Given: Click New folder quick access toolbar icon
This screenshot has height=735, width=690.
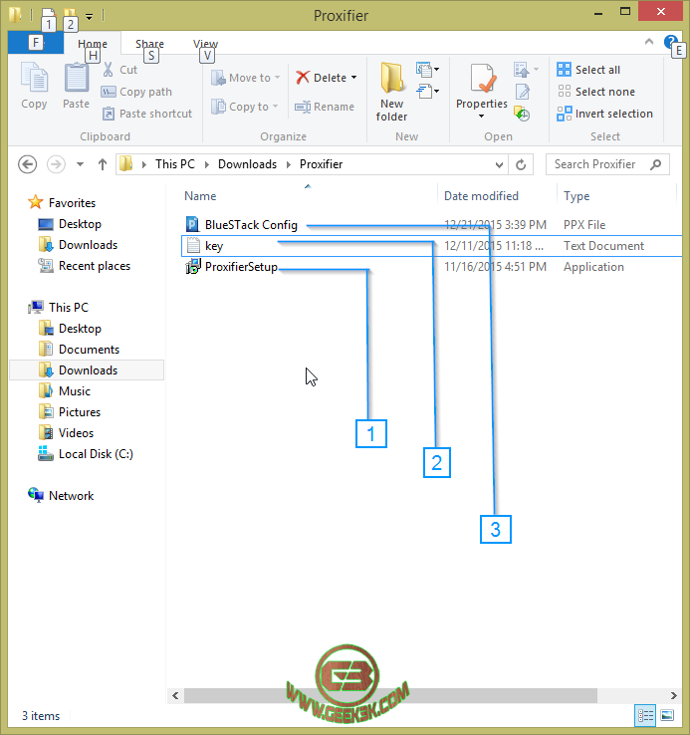Looking at the screenshot, I should 70,16.
